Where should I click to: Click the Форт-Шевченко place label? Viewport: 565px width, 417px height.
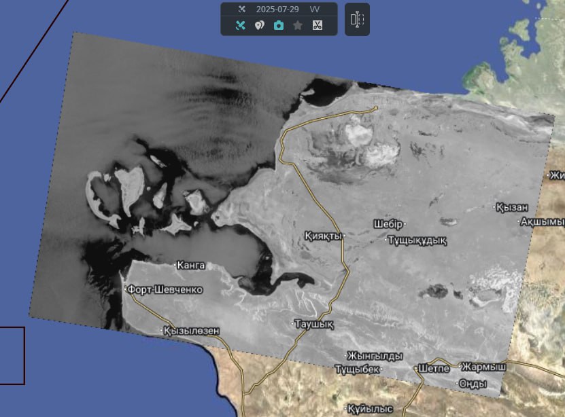click(x=165, y=289)
